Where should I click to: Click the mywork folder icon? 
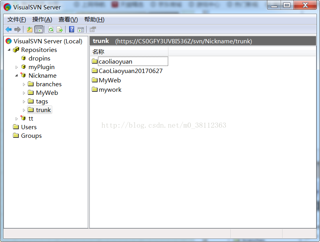tap(95, 89)
